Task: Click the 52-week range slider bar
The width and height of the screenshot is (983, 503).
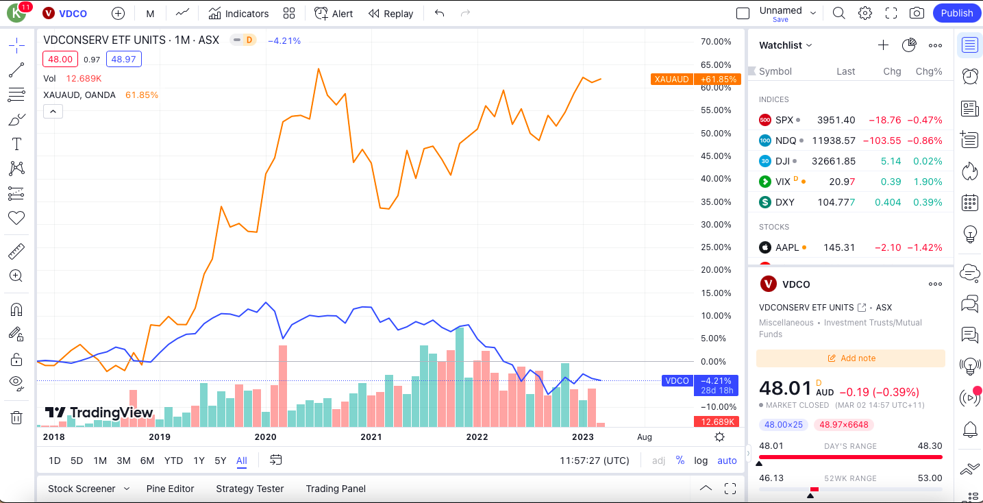Action: click(x=851, y=489)
